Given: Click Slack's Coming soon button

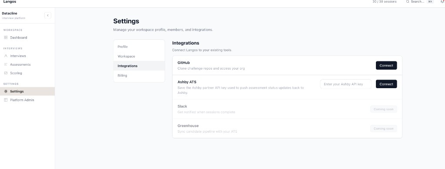Looking at the screenshot, I should pyautogui.click(x=383, y=109).
